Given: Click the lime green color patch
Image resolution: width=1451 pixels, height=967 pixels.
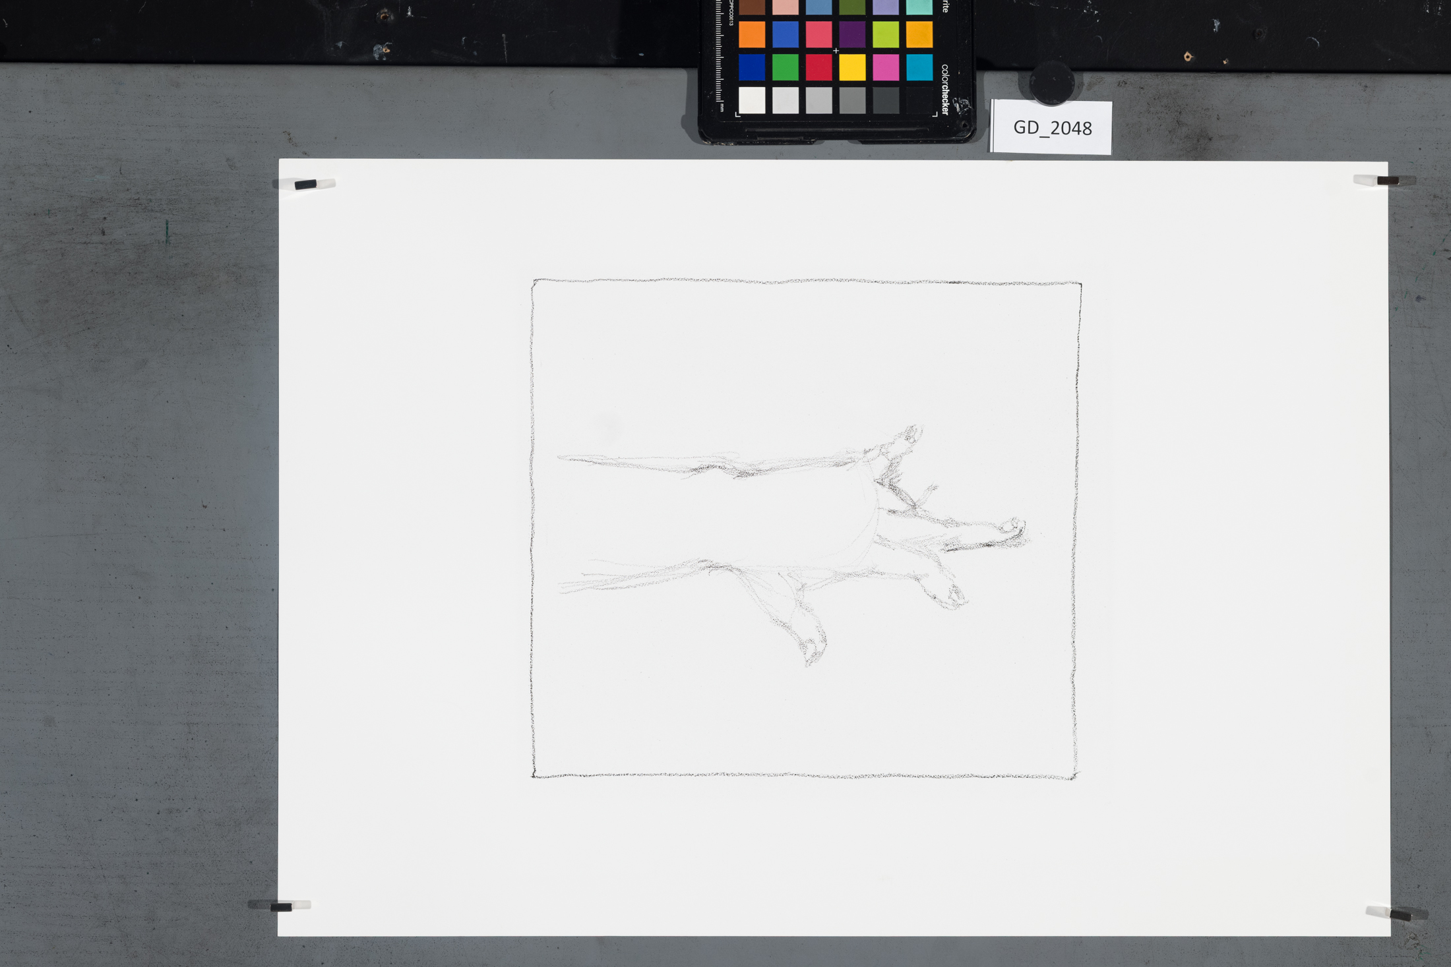Looking at the screenshot, I should 885,35.
